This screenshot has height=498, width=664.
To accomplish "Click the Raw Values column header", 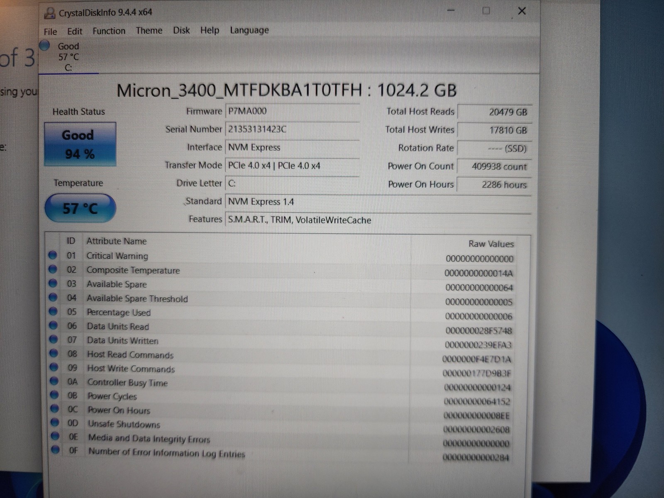I will click(x=491, y=244).
